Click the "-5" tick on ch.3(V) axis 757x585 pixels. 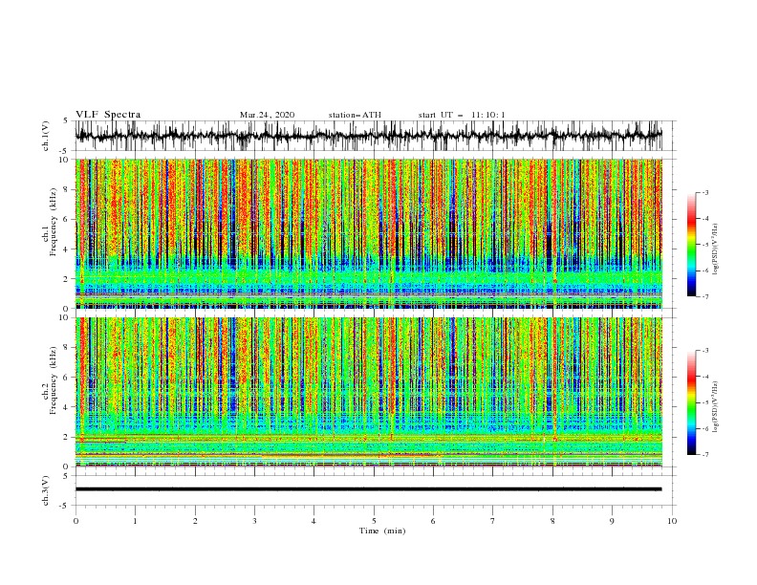pos(64,506)
